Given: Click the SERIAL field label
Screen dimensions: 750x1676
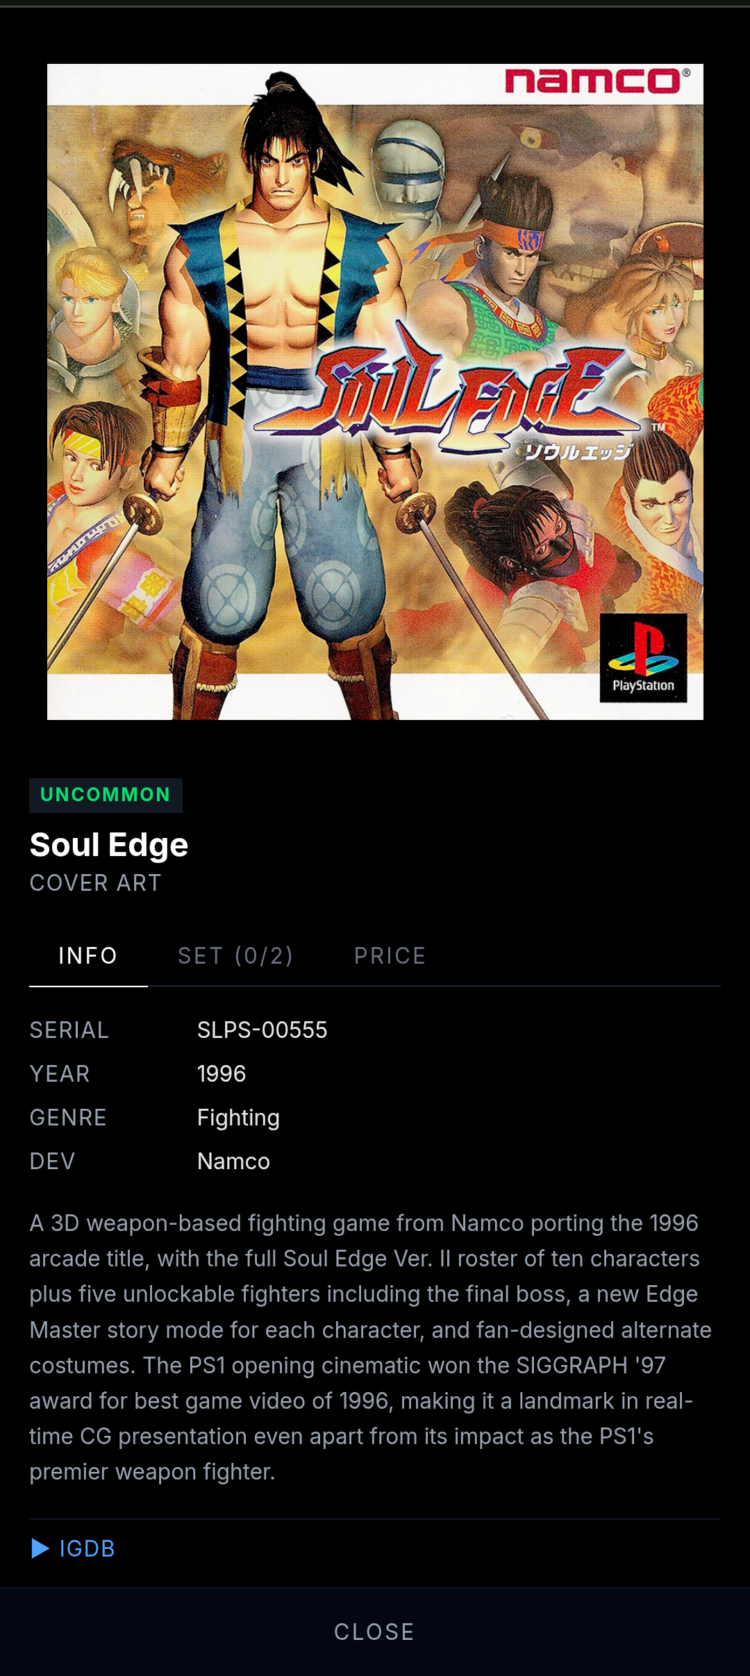Looking at the screenshot, I should point(69,1030).
